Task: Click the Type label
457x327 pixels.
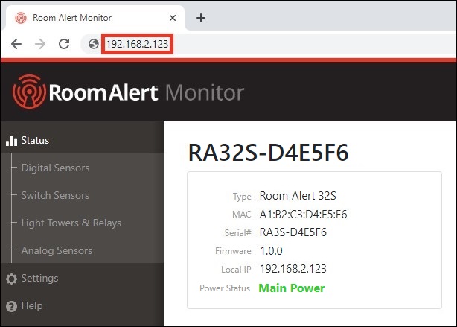Action: click(242, 197)
